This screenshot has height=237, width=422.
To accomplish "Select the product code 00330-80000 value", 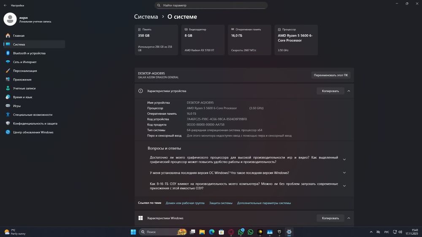I will (206, 124).
